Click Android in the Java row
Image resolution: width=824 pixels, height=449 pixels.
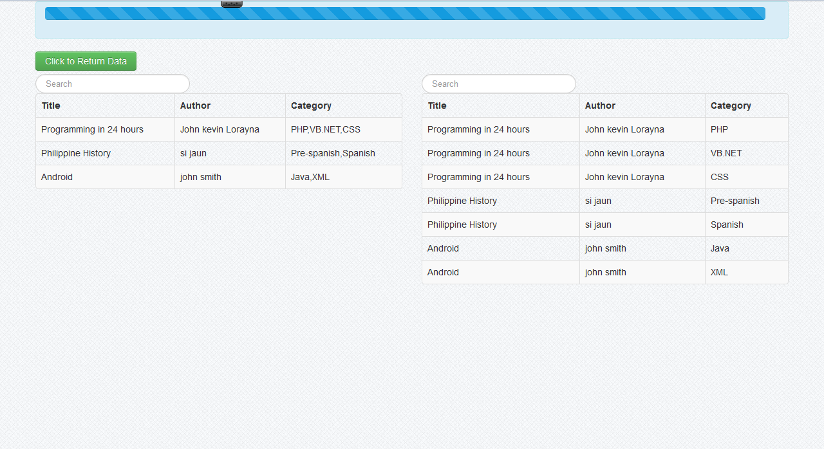coord(443,248)
